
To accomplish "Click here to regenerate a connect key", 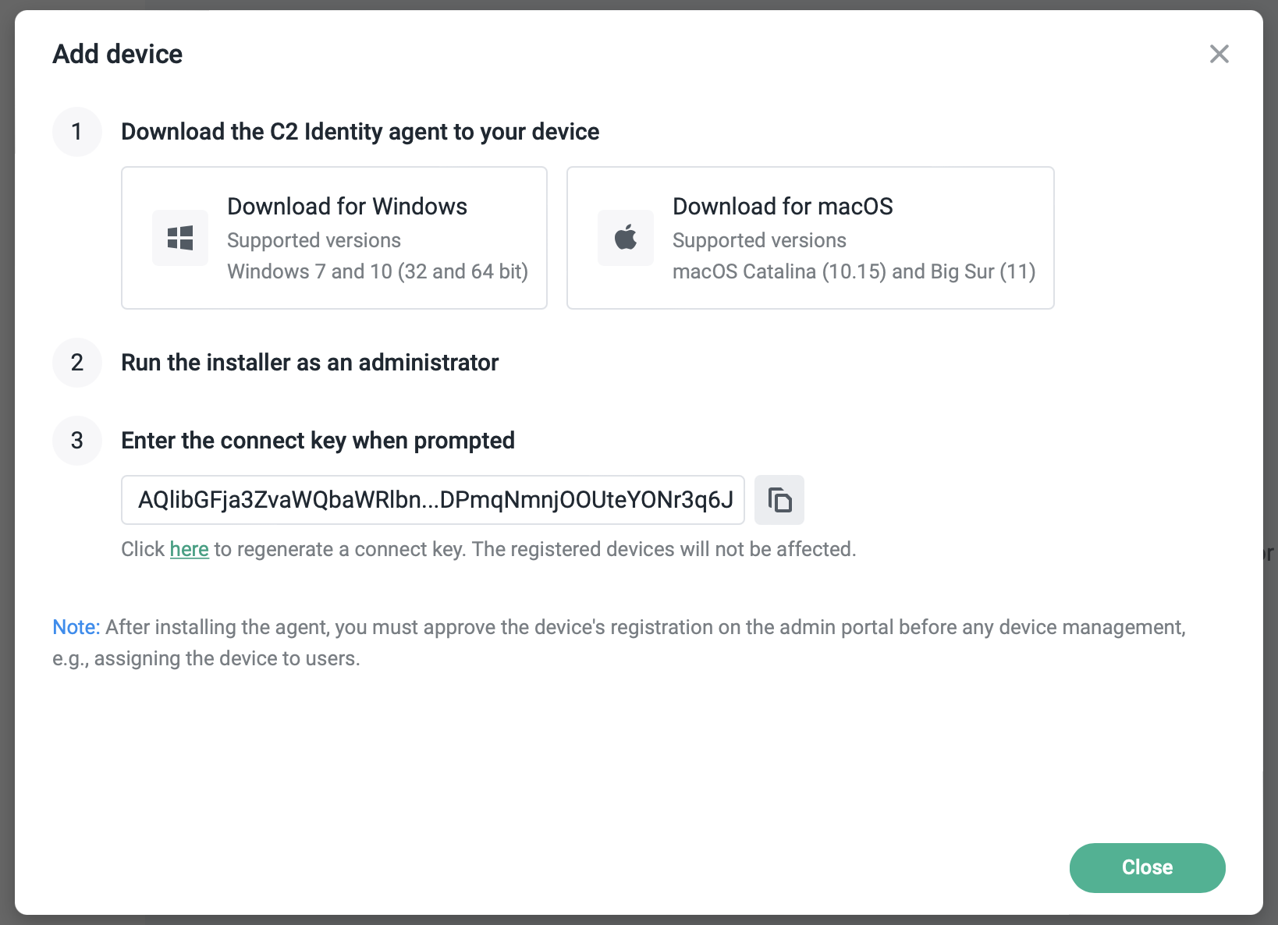I will 189,549.
